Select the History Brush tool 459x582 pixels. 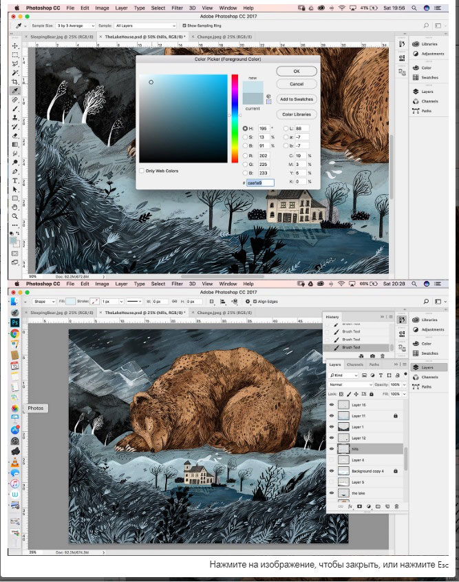tap(15, 127)
